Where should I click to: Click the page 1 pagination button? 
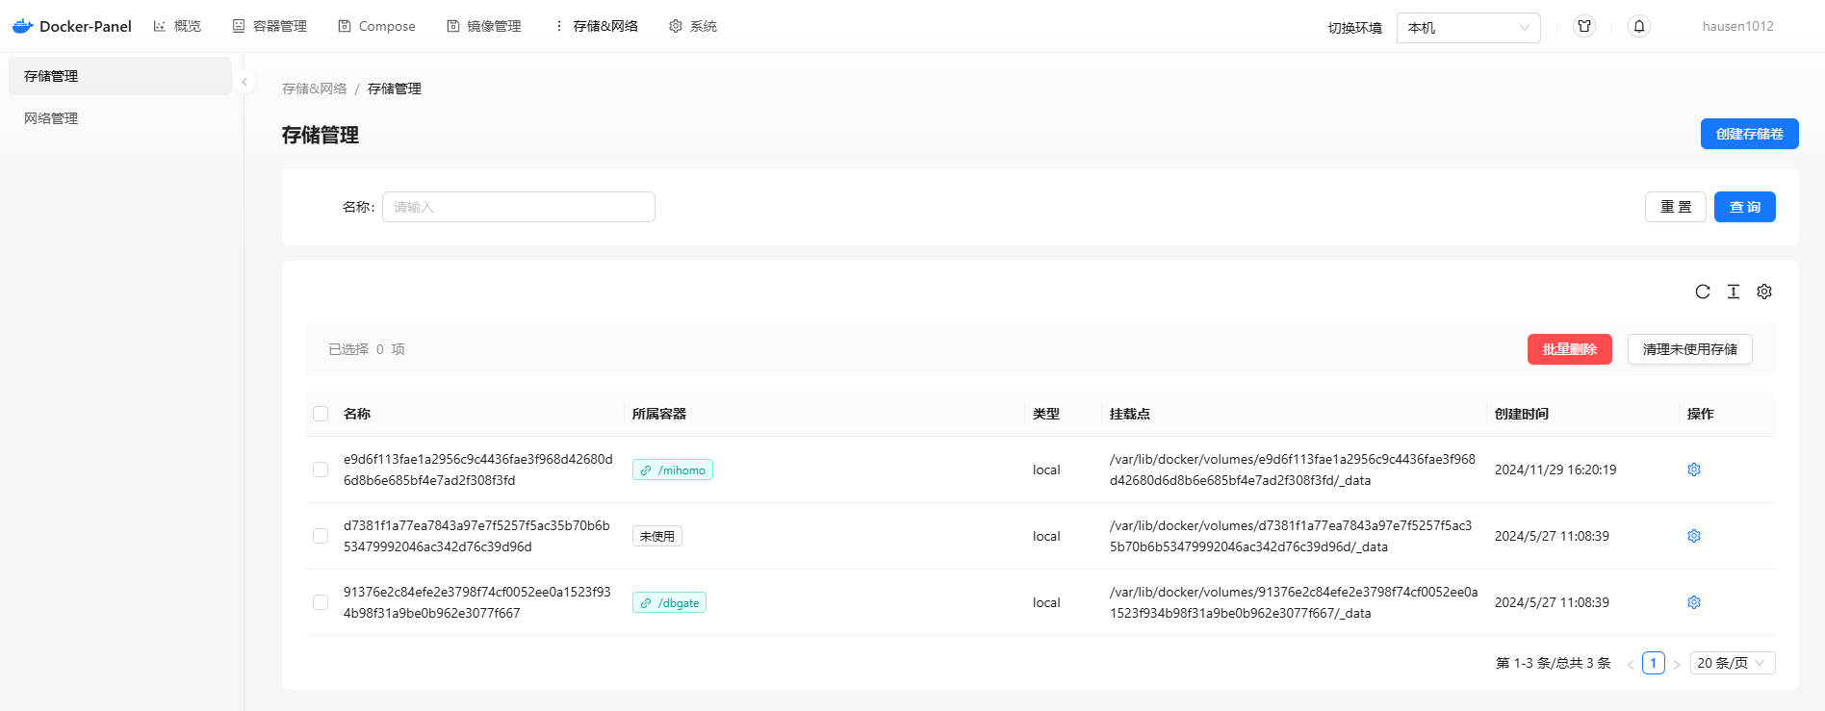[1654, 663]
